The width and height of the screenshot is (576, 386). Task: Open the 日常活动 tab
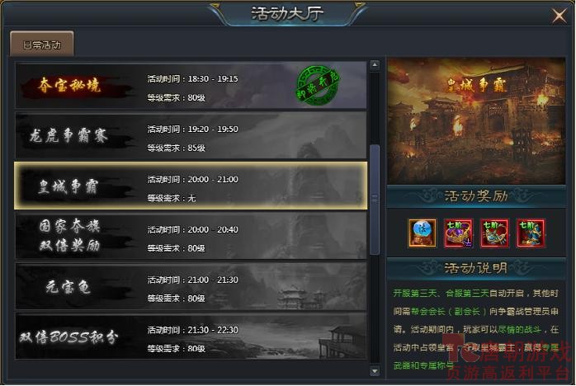pyautogui.click(x=42, y=45)
